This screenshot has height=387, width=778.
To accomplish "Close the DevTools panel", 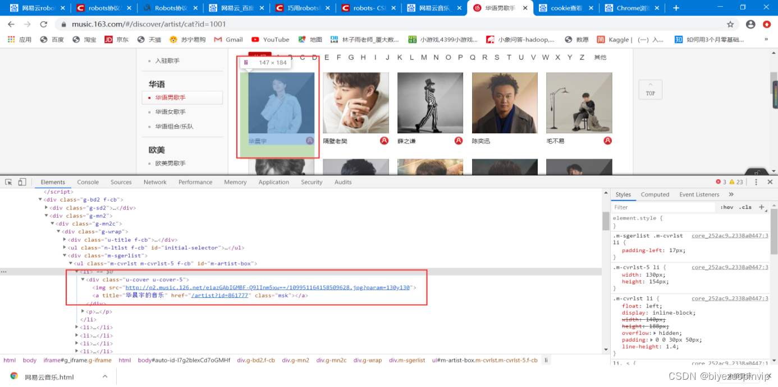I will 770,182.
